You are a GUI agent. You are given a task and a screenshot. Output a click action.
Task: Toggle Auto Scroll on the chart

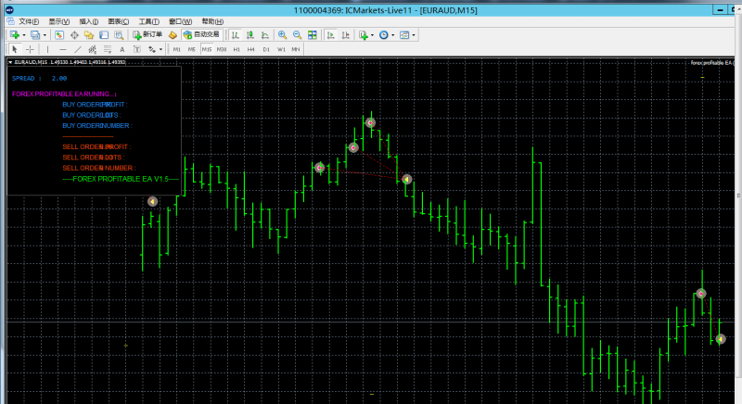click(331, 35)
